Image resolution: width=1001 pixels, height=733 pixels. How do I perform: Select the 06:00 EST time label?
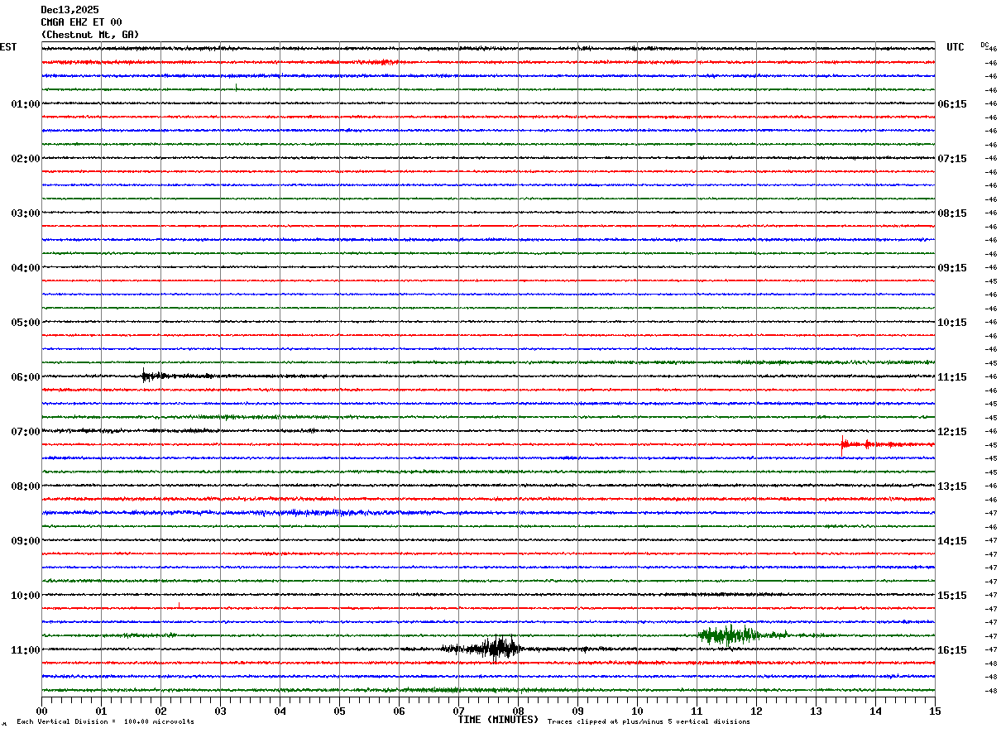25,377
